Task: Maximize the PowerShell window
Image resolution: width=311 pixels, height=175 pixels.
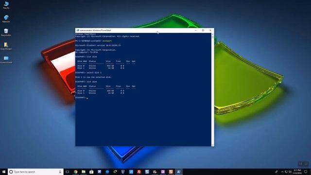Action: pos(203,30)
